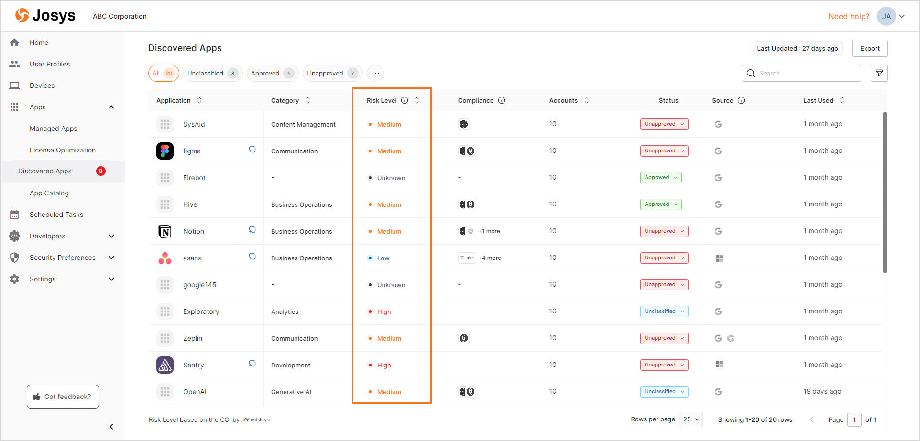This screenshot has height=441, width=920.
Task: Open the more filters ellipsis tab
Action: point(375,73)
